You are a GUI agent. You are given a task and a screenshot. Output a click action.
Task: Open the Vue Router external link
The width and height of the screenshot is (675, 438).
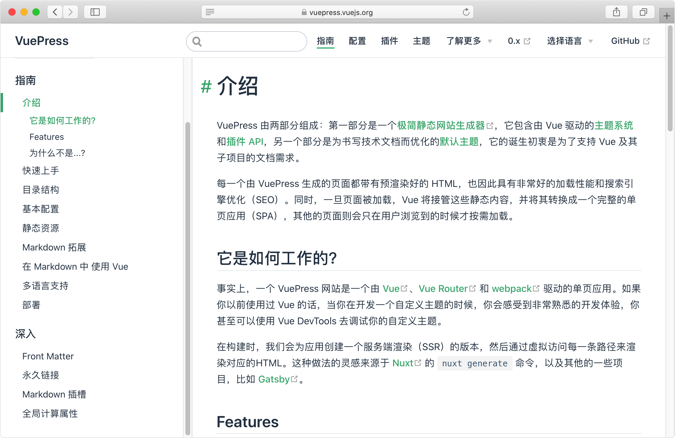pyautogui.click(x=447, y=289)
